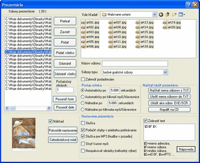Select file art06.jpg
The image size is (200, 163).
pos(90,47)
